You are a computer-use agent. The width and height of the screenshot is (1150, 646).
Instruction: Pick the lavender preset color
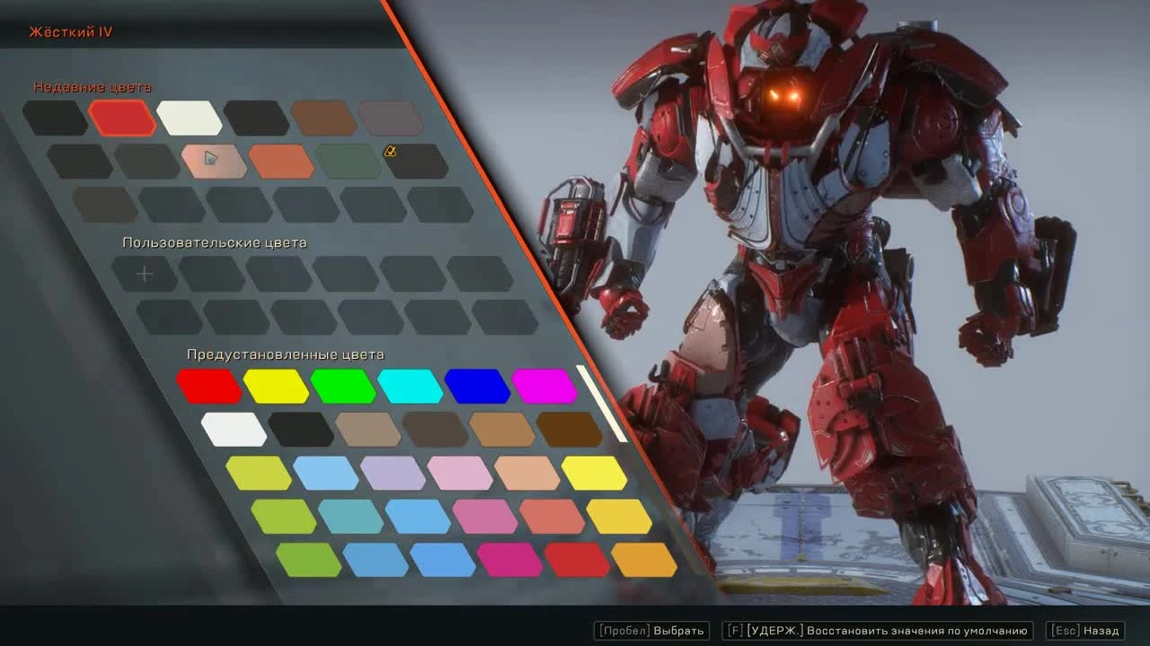[394, 473]
